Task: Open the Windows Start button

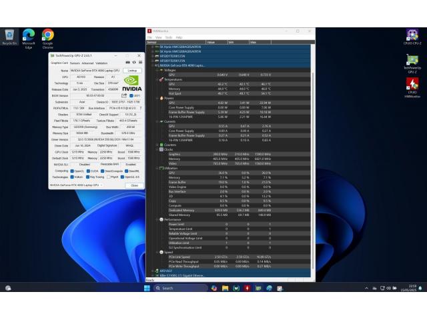Action: 147,288
